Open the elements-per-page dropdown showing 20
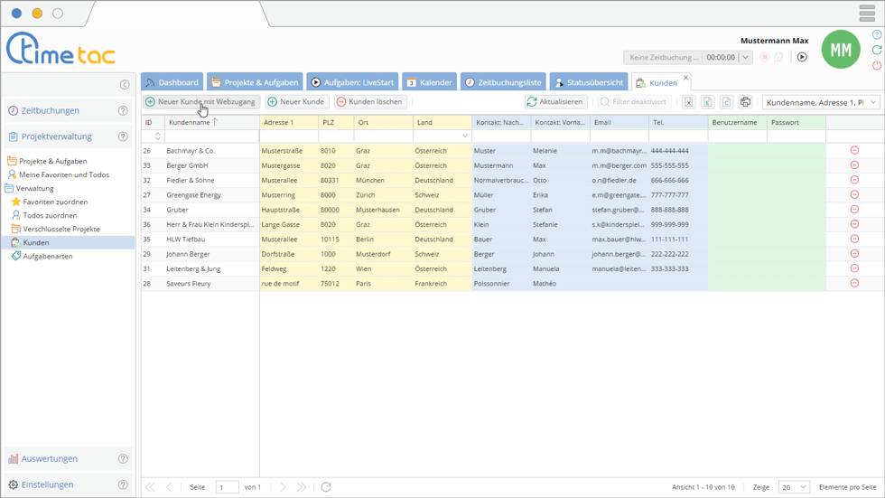Viewport: 885px width, 498px height. (x=794, y=487)
